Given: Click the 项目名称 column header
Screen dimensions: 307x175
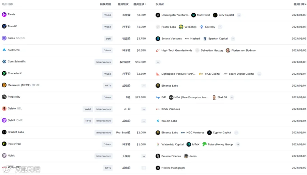Looking at the screenshot, I should (x=8, y=4).
